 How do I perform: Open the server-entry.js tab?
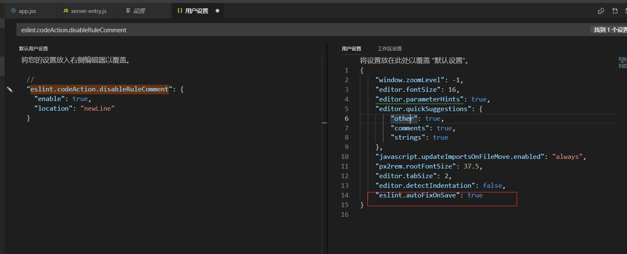point(88,11)
